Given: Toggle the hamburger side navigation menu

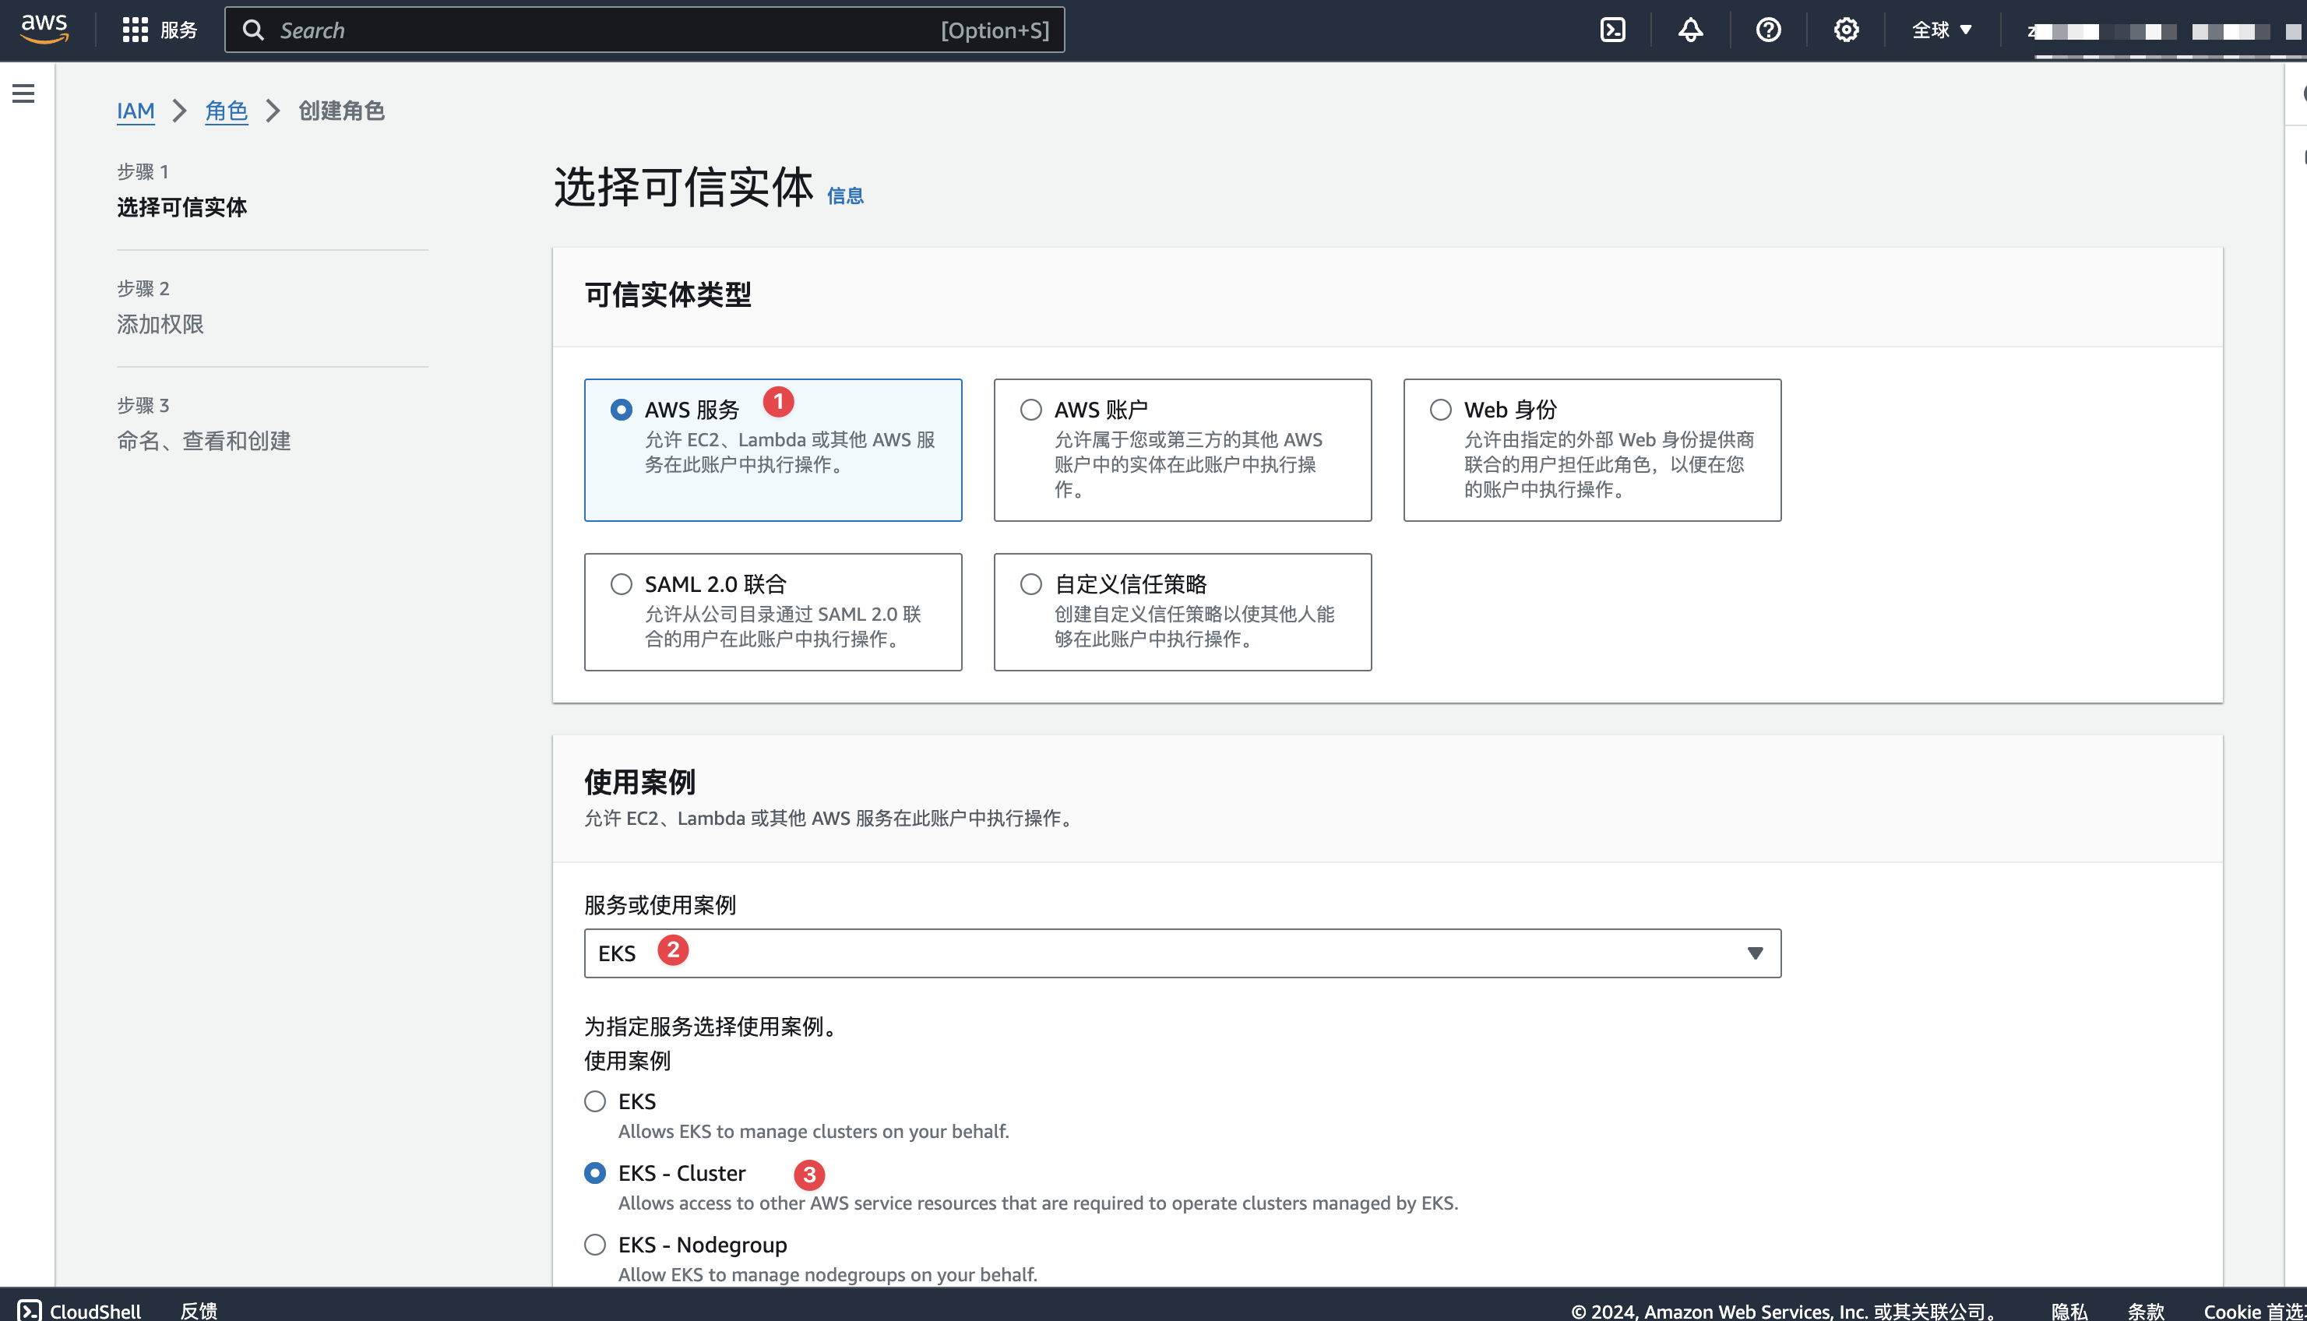Looking at the screenshot, I should (23, 93).
